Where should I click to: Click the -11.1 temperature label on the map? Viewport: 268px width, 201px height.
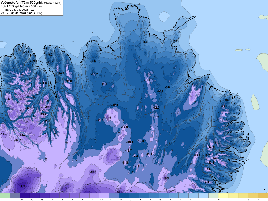click(x=103, y=84)
